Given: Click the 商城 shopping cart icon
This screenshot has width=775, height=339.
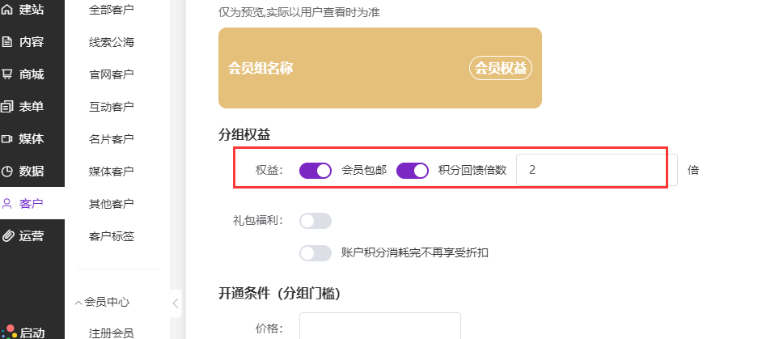Looking at the screenshot, I should tap(7, 74).
